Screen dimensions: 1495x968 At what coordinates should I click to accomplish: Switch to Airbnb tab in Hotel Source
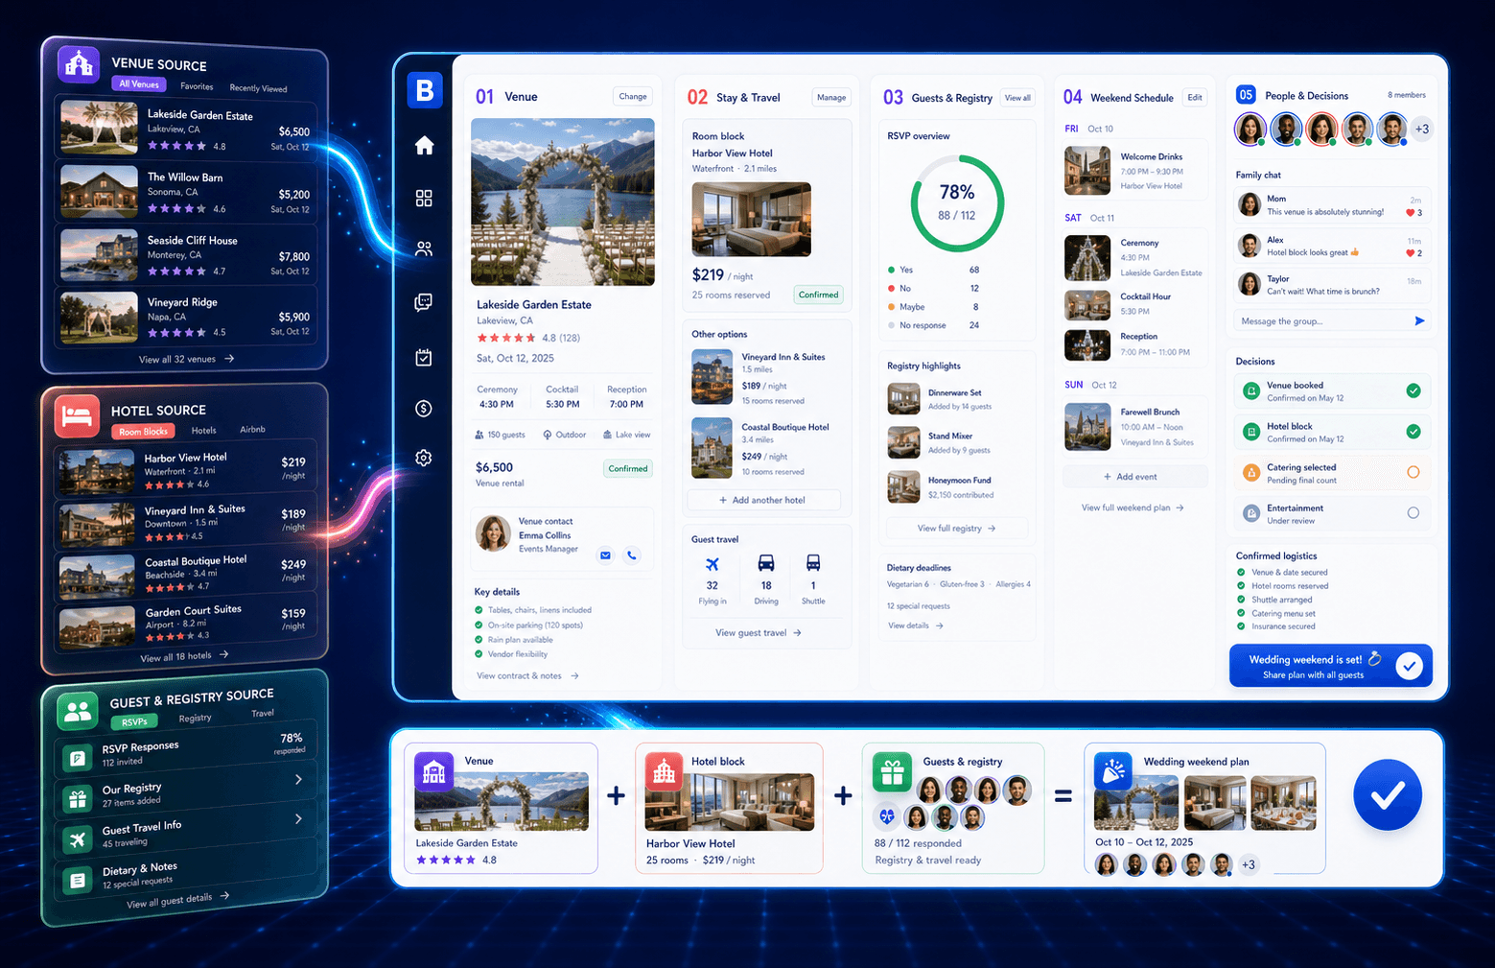[x=252, y=430]
